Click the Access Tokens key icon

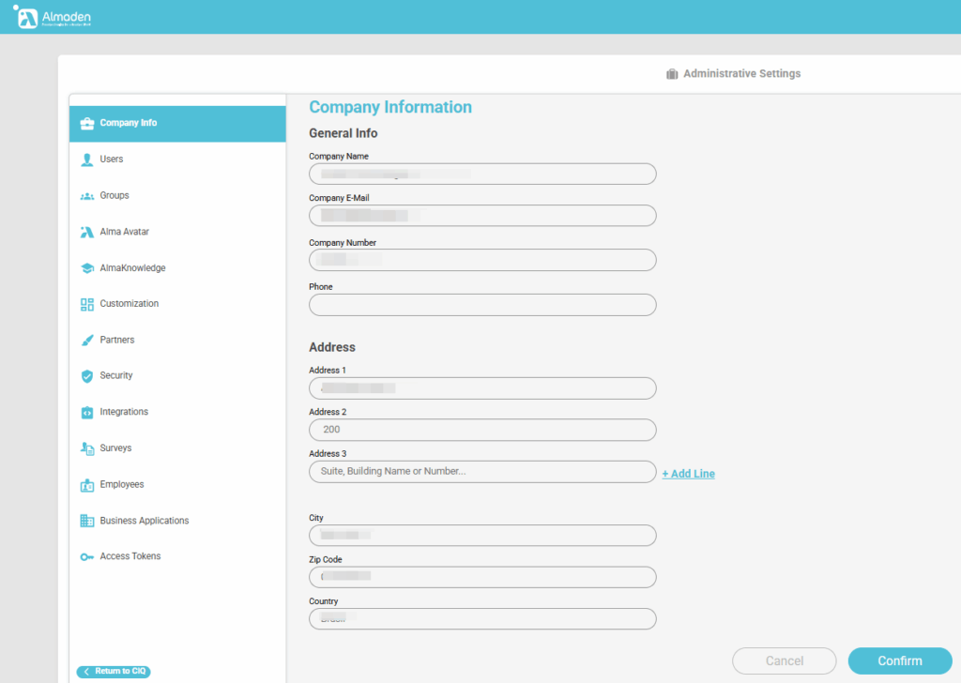(x=86, y=556)
